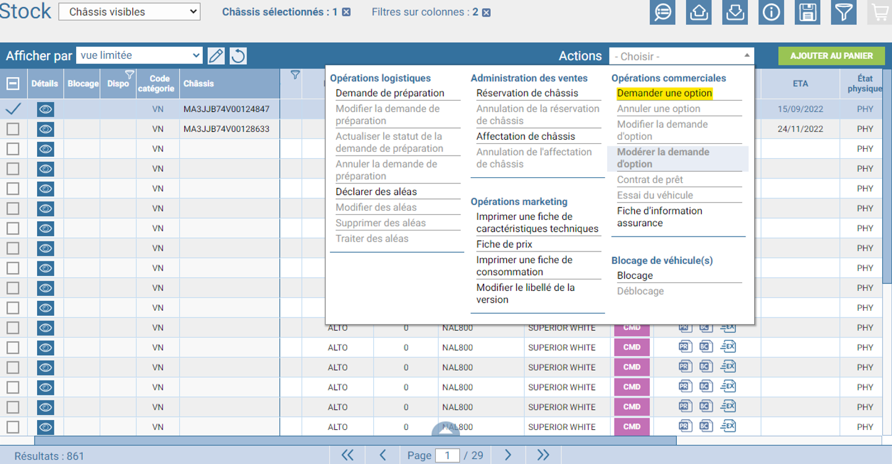View details eye for MA3JJB74V00124847
The image size is (892, 464).
(x=46, y=109)
